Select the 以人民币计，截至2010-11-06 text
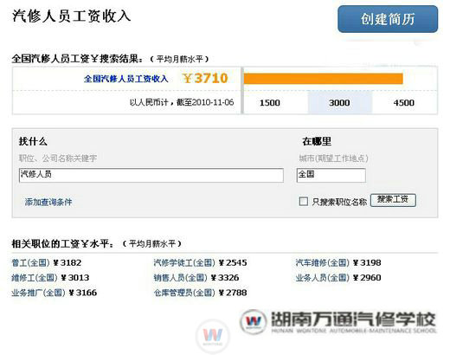Viewport: 450px width, 355px height. (182, 102)
